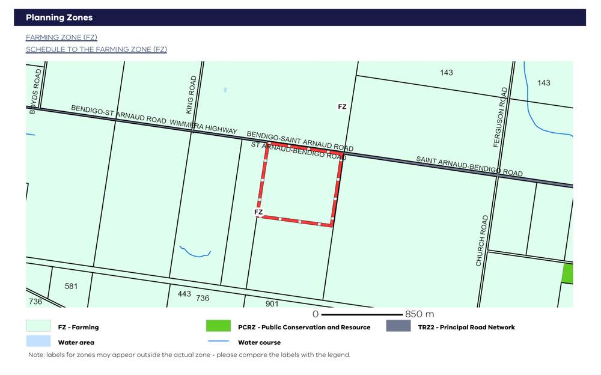Click the grey TRZ2 Principal Road Network swatch
The height and width of the screenshot is (375, 601).
(398, 327)
